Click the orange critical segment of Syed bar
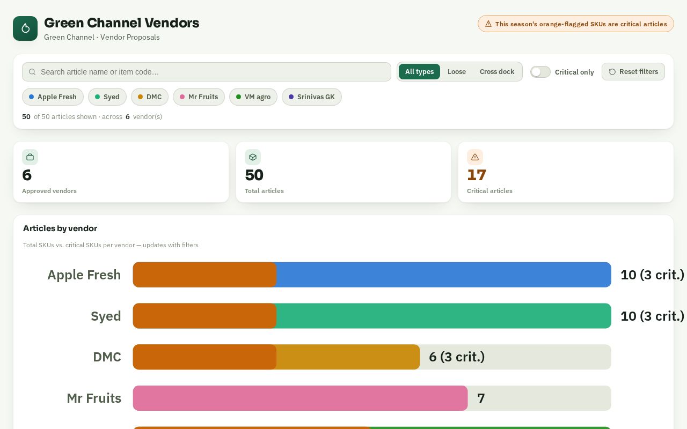 204,316
